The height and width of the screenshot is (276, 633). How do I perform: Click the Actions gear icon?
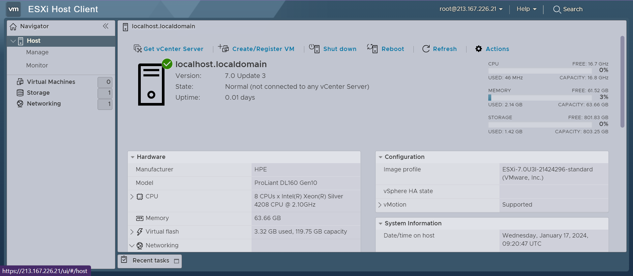tap(479, 49)
